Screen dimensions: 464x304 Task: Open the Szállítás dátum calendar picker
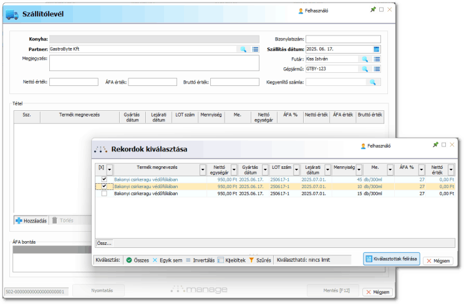(x=376, y=49)
